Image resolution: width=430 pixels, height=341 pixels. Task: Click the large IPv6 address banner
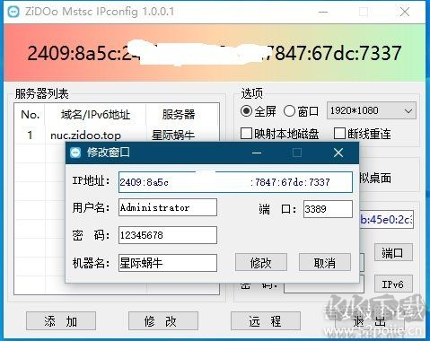pyautogui.click(x=215, y=53)
